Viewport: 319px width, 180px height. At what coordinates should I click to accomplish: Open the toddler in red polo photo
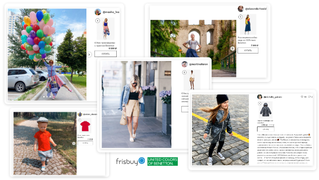click(x=45, y=143)
